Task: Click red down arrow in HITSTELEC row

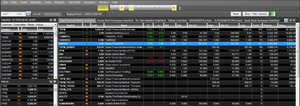Action: (87, 58)
